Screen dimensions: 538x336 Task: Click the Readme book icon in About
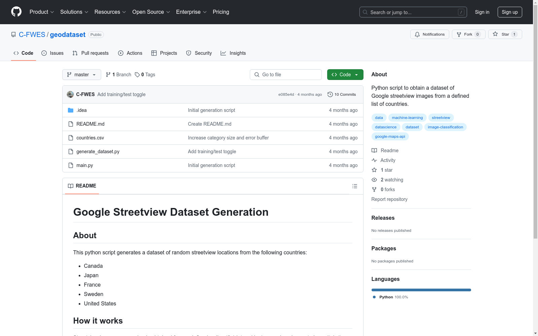point(374,151)
